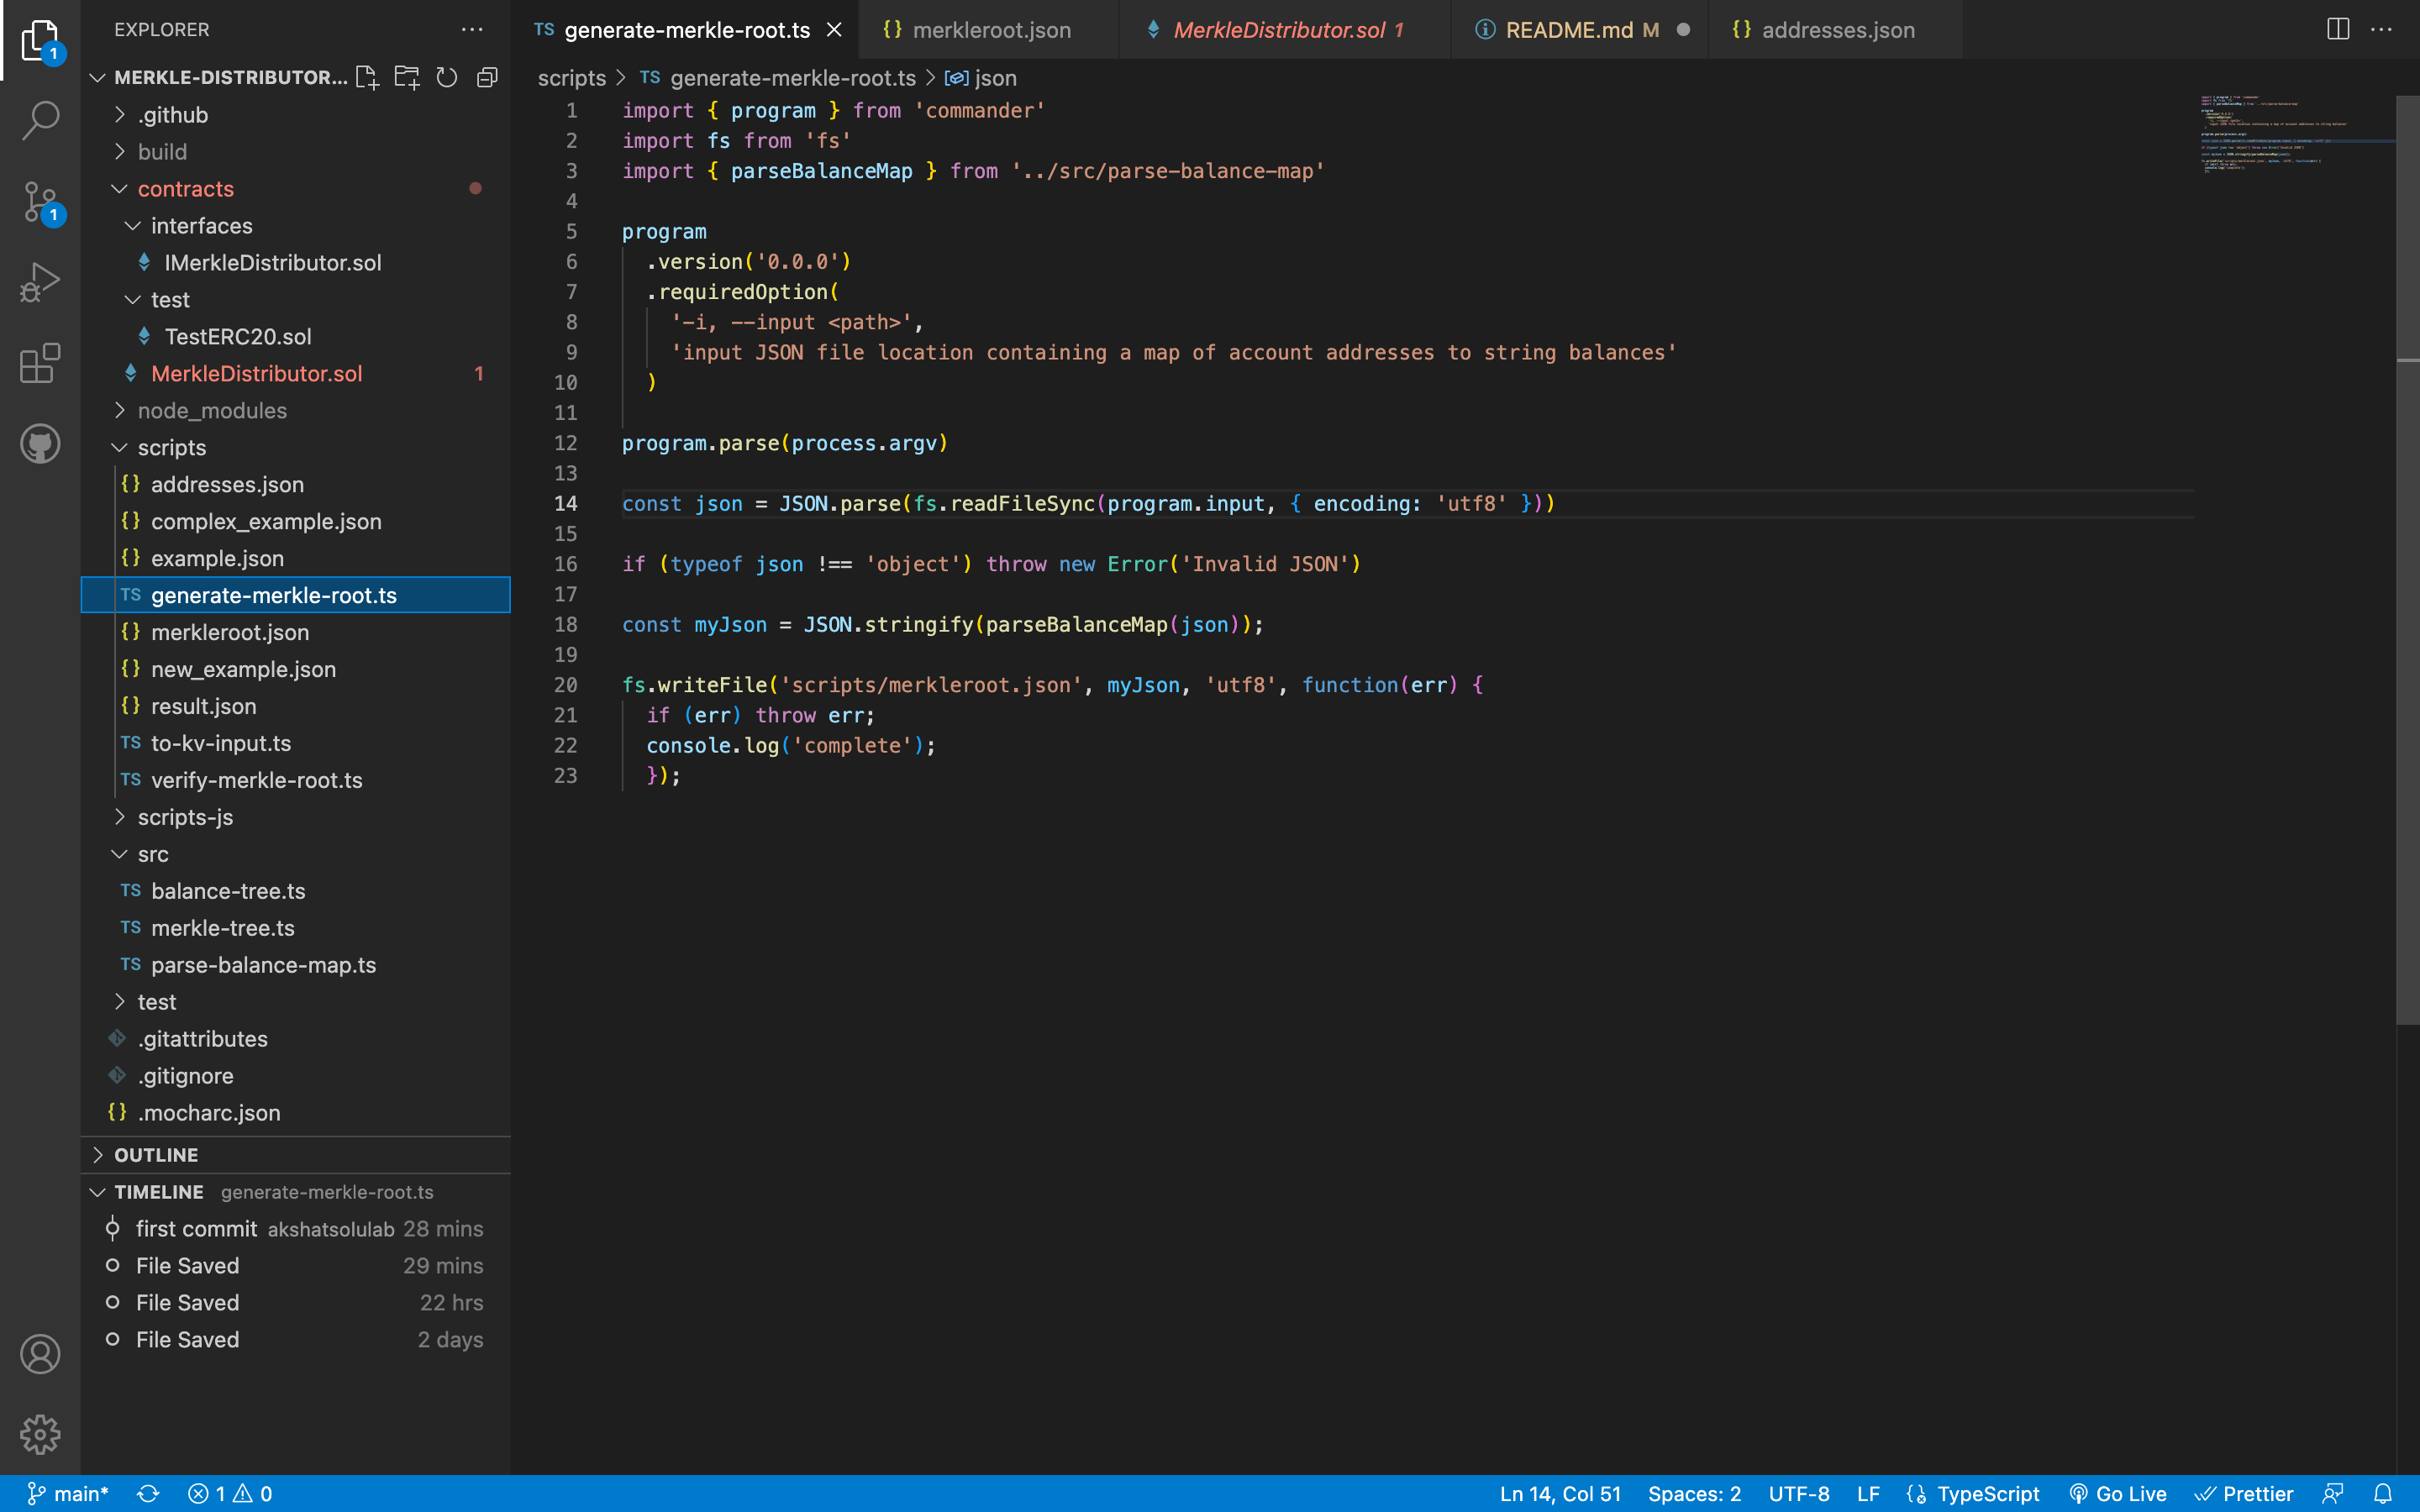Viewport: 2420px width, 1512px height.
Task: Open the Extensions view
Action: point(40,363)
